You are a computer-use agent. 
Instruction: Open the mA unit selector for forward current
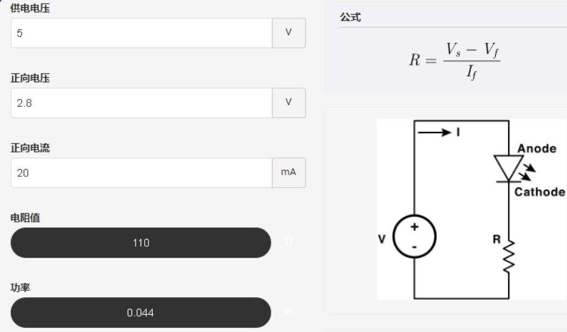pyautogui.click(x=288, y=173)
